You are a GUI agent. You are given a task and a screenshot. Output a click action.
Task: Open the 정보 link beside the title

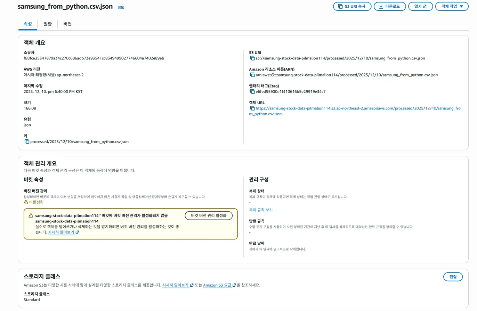tap(121, 7)
